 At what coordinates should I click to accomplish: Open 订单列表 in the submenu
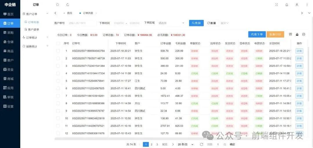pyautogui.click(x=32, y=22)
